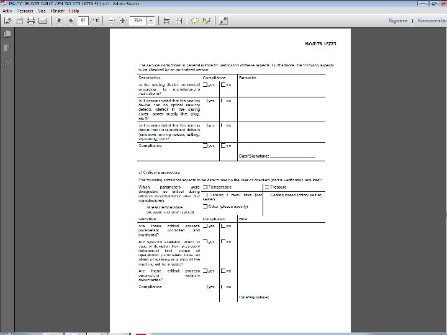Click the total page count after page field

pos(94,20)
